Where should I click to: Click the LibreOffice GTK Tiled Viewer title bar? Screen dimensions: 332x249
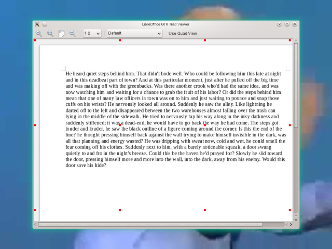(x=166, y=24)
